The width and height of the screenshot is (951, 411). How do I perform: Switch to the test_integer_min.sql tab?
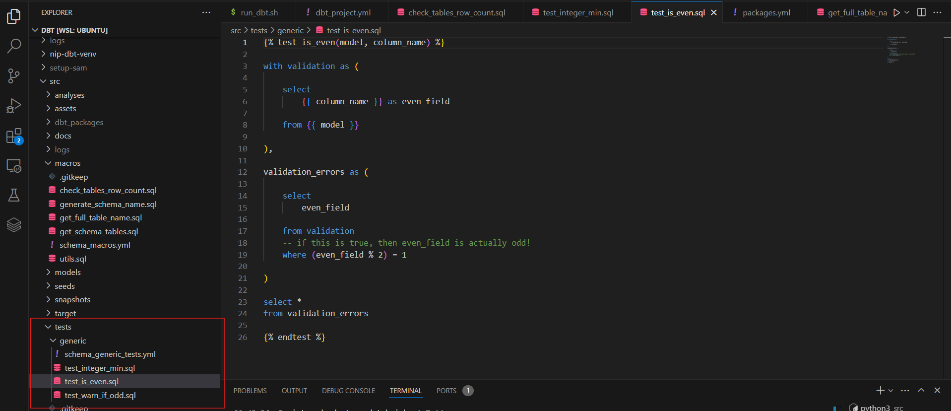[577, 12]
